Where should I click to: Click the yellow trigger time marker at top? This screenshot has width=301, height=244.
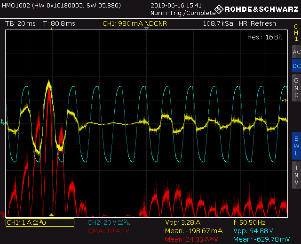(51, 29)
